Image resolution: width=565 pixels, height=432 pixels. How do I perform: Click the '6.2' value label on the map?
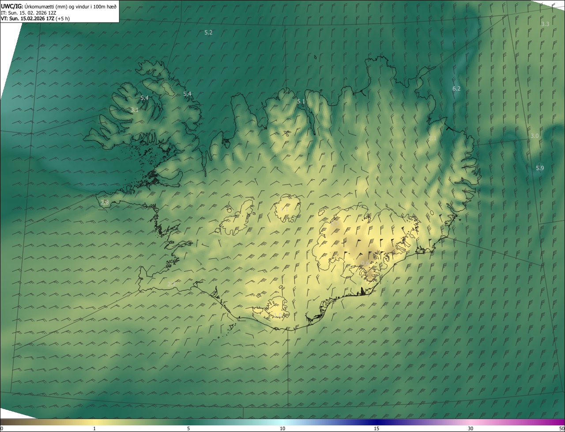point(456,88)
